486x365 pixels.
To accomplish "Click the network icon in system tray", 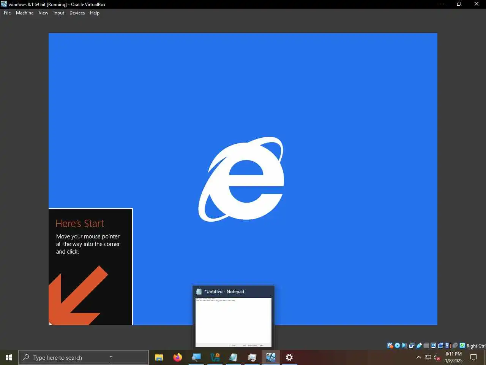I will click(428, 357).
